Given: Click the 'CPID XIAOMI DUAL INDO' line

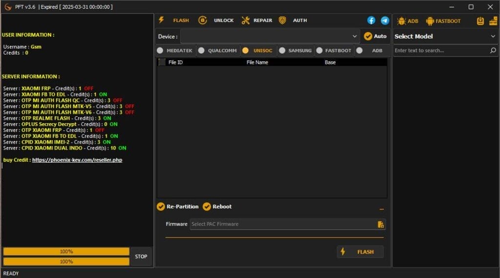Looking at the screenshot, I should [x=65, y=148].
